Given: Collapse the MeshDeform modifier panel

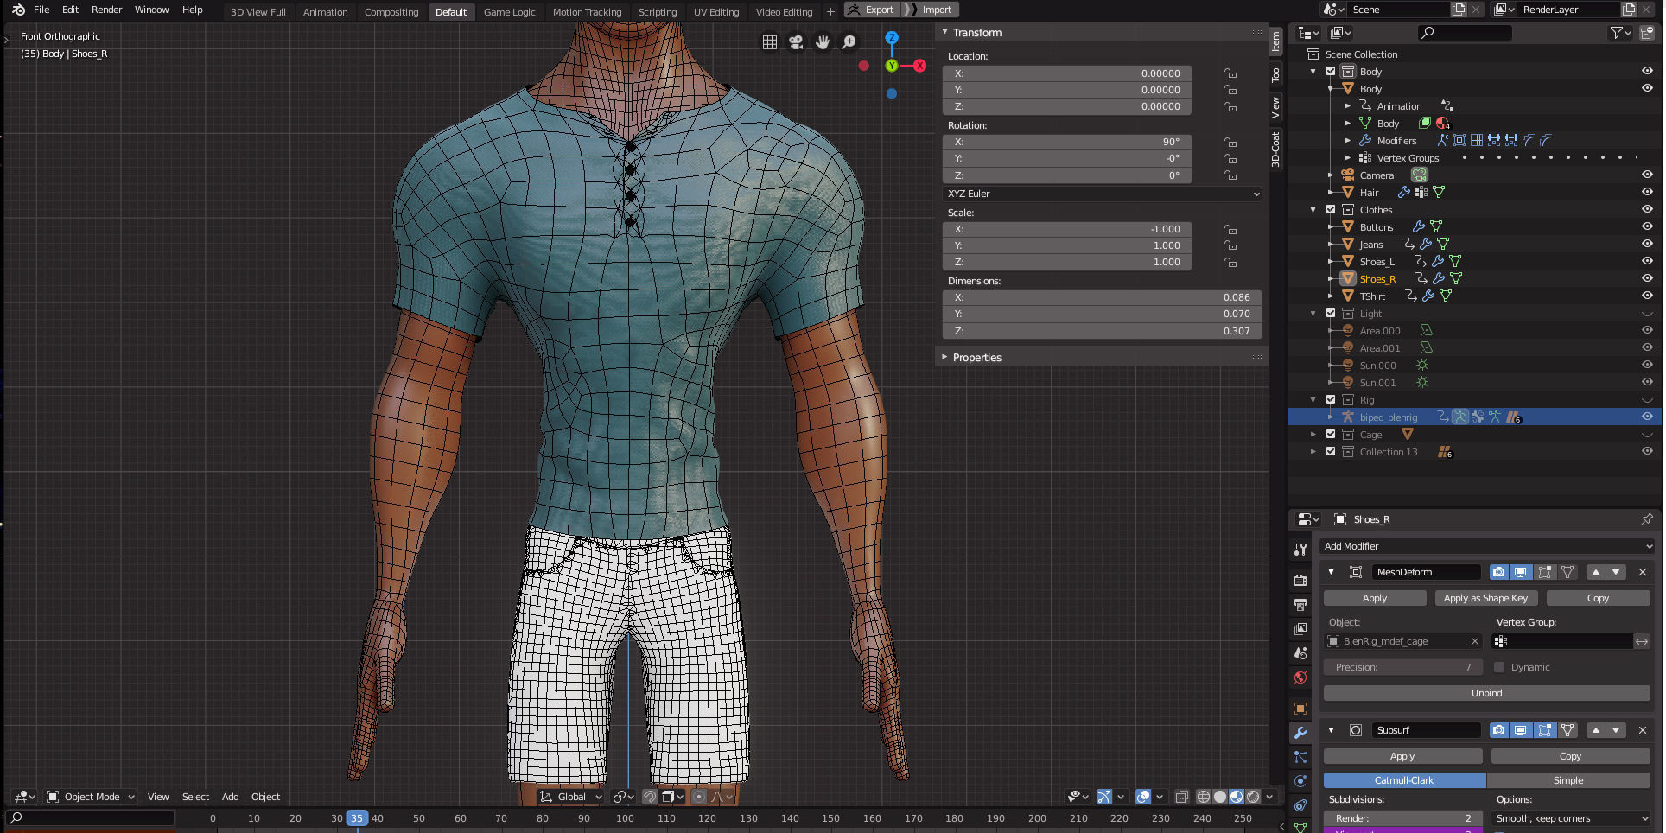Looking at the screenshot, I should pyautogui.click(x=1331, y=572).
